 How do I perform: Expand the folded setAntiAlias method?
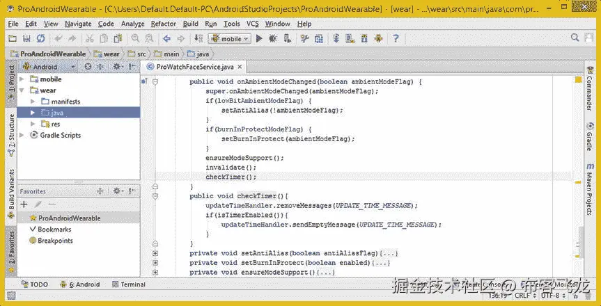(155, 253)
